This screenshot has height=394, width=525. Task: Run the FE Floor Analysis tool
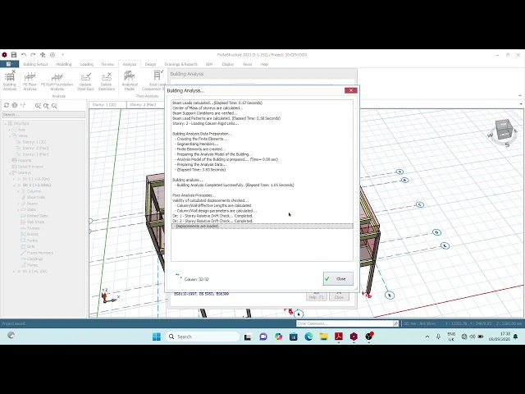30,80
